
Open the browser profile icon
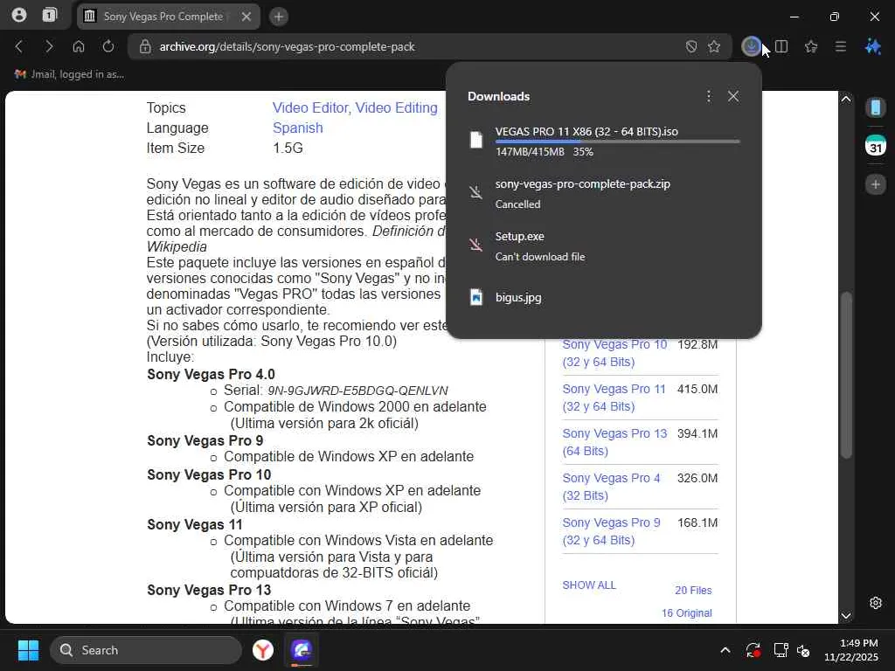coord(19,16)
